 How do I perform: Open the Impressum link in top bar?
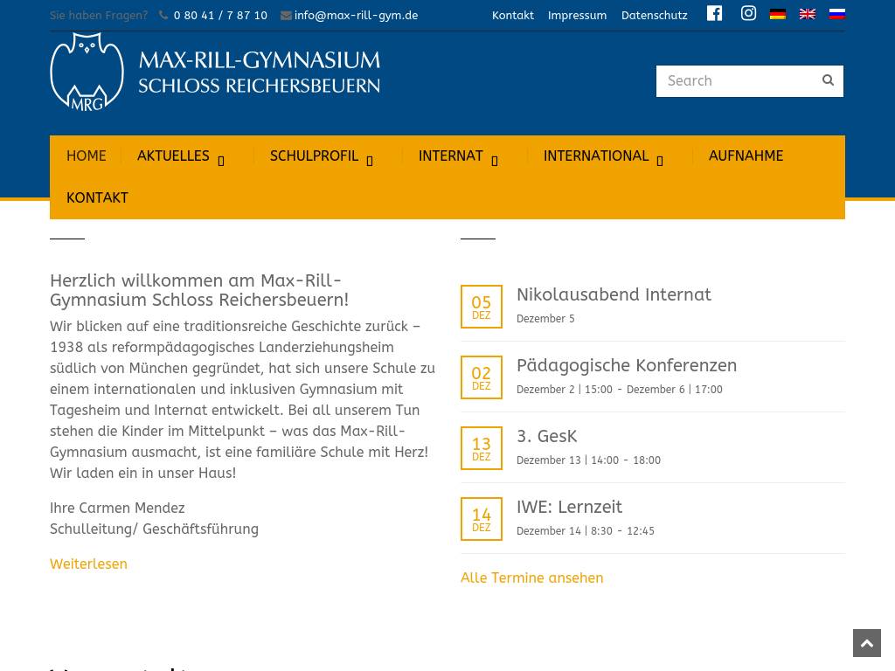click(577, 16)
